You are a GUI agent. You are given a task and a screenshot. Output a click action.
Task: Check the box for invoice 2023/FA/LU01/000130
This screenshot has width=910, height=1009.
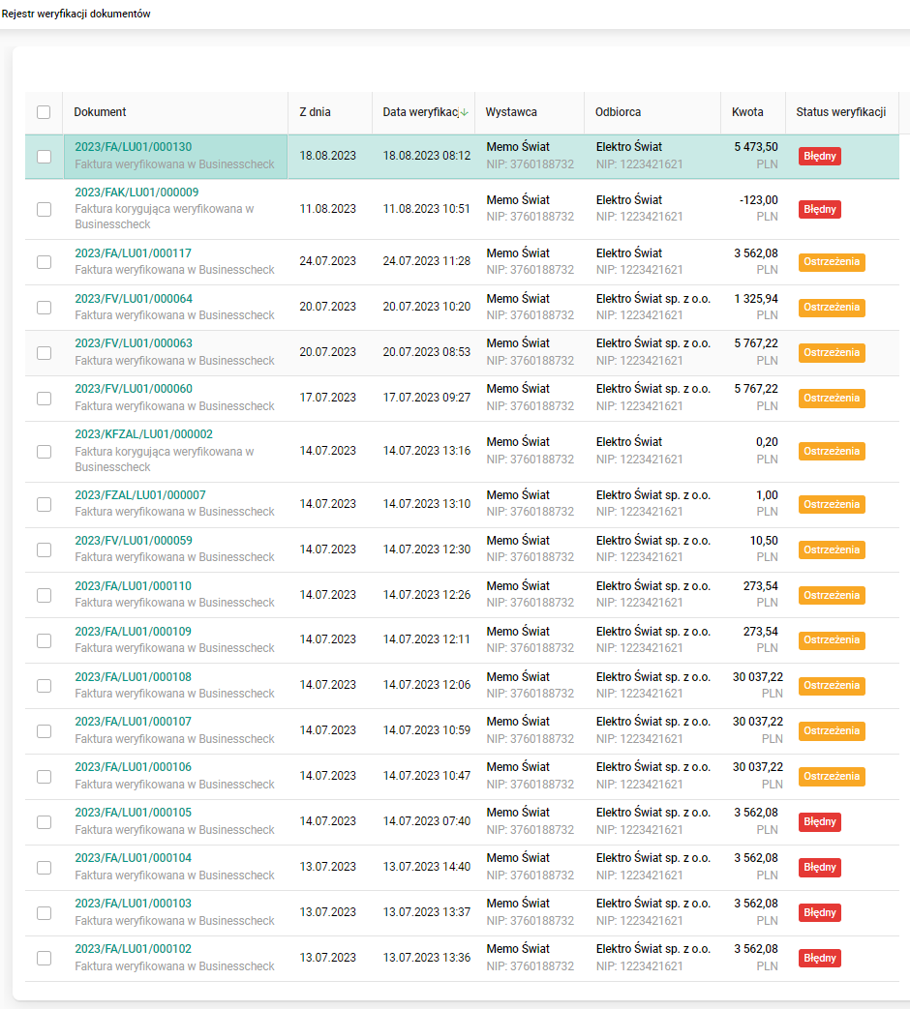click(x=44, y=157)
